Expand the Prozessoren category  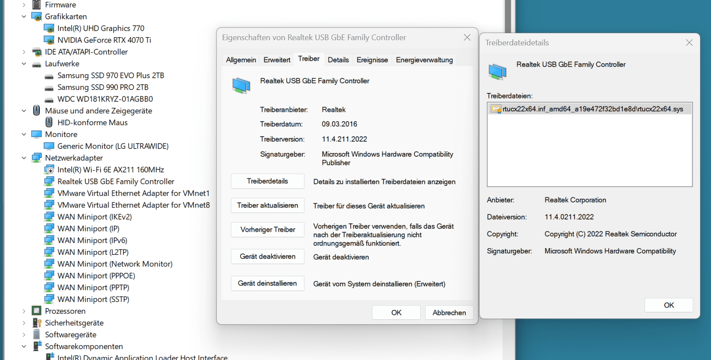(24, 311)
